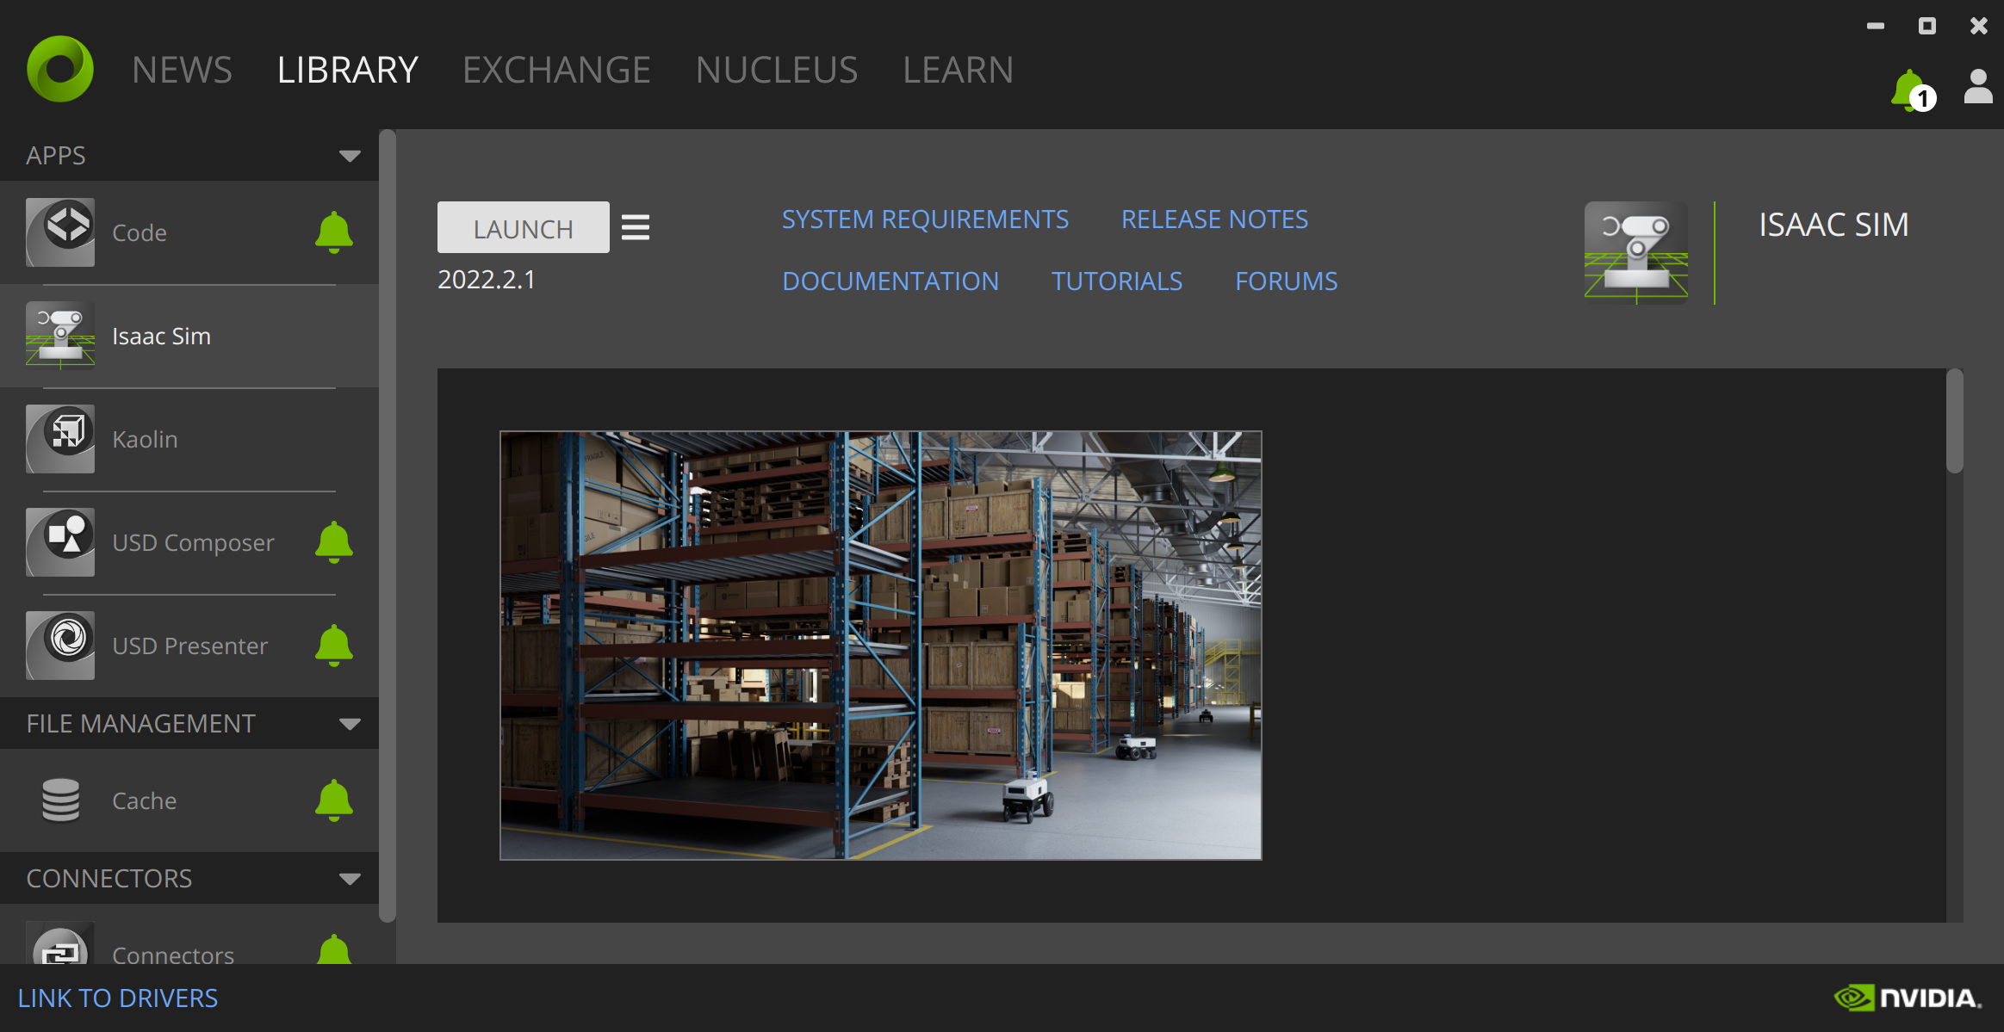
Task: Open the hamburger menu beside Launch
Action: (x=636, y=227)
